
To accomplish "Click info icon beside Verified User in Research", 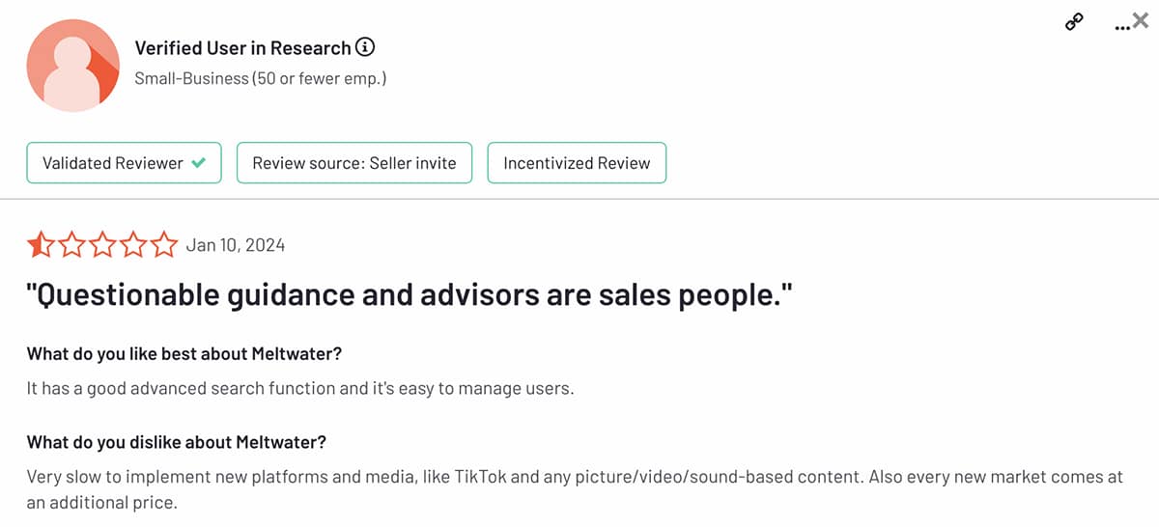I will [365, 47].
